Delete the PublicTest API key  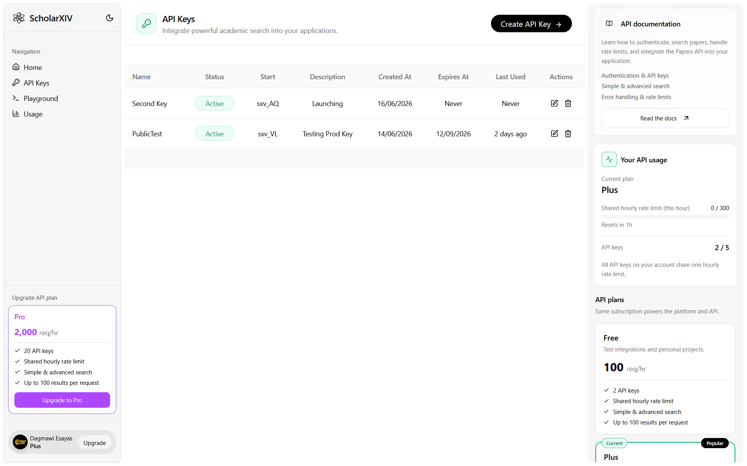pyautogui.click(x=568, y=134)
